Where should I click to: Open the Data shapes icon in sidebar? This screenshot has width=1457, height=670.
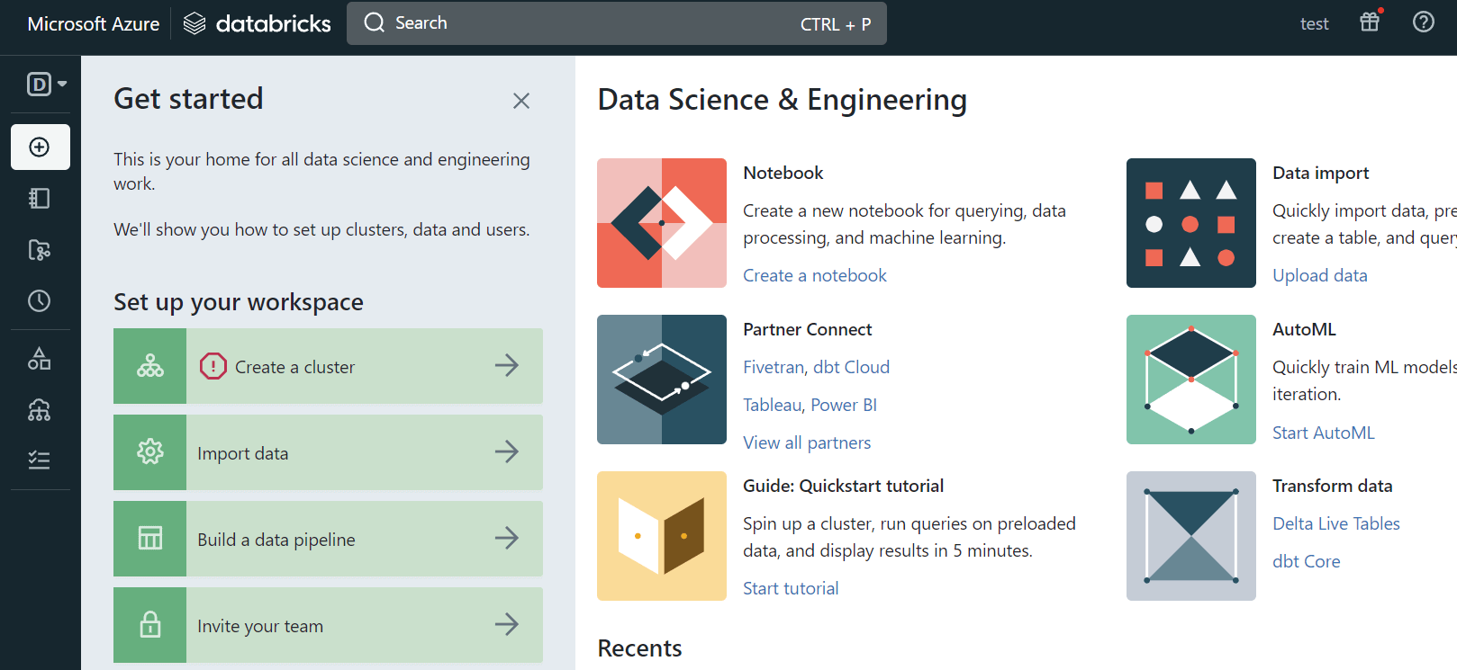[40, 359]
